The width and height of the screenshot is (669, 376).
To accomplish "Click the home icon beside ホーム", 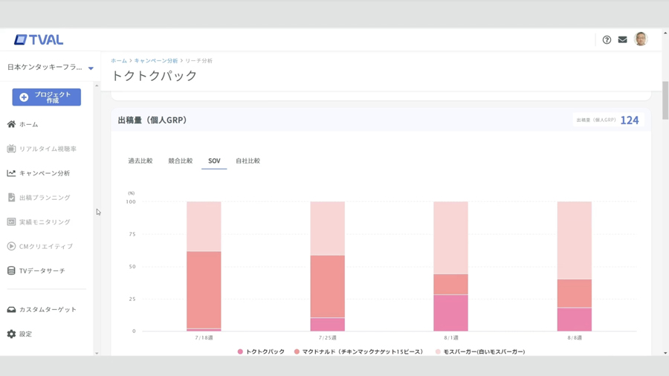I will click(x=11, y=124).
